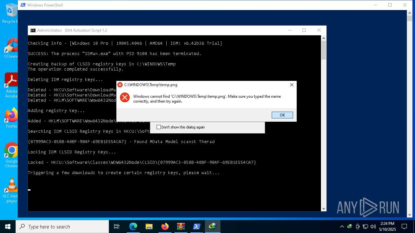This screenshot has width=415, height=233.
Task: Close the Windows PowerShell window
Action: point(405,5)
